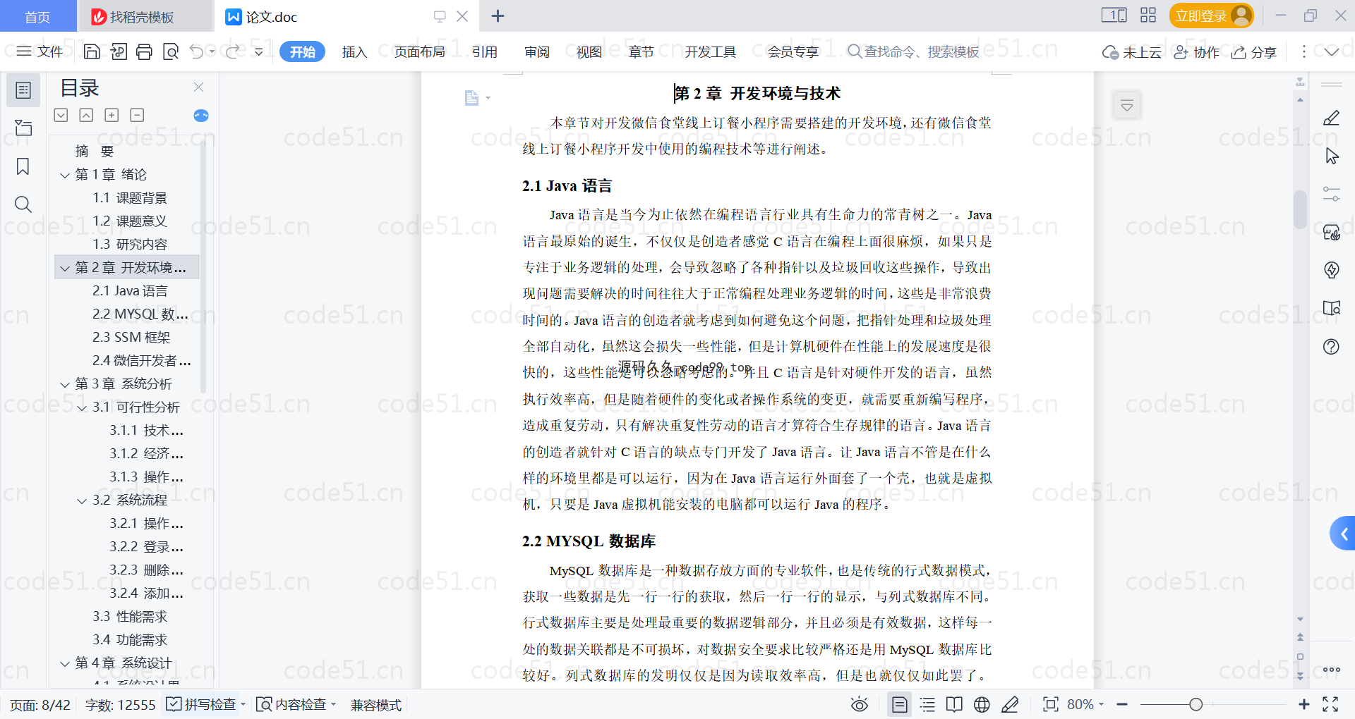Click the promote heading level icon
Image resolution: width=1355 pixels, height=719 pixels.
pos(86,115)
